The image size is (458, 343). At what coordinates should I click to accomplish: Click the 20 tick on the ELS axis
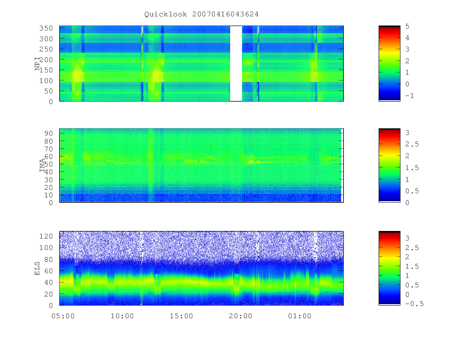click(49, 294)
